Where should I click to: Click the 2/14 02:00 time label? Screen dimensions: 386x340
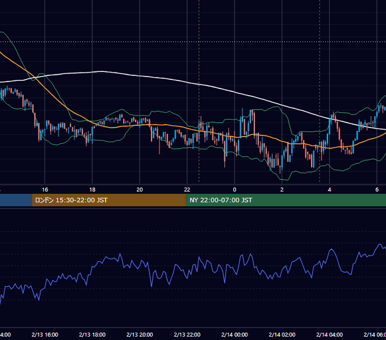click(x=282, y=334)
